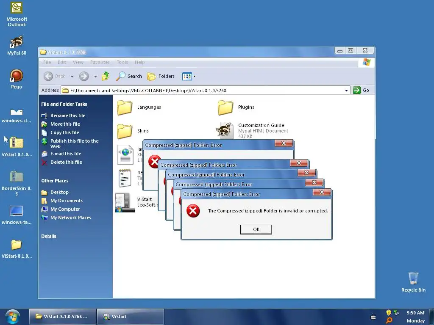434x325 pixels.
Task: Open MyPal 68 desktop shortcut
Action: (17, 45)
